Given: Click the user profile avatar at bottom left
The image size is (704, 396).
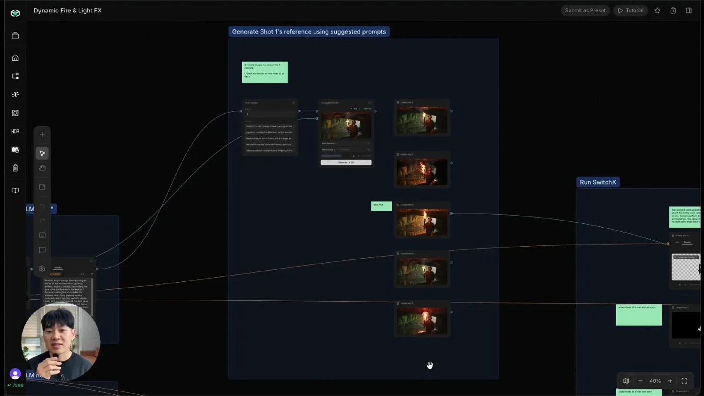Looking at the screenshot, I should (x=15, y=374).
